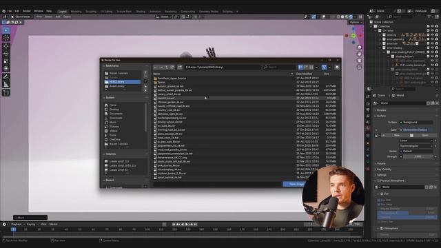Go to next folder in file browser
Screen dimensions: 441x248
tap(161, 68)
